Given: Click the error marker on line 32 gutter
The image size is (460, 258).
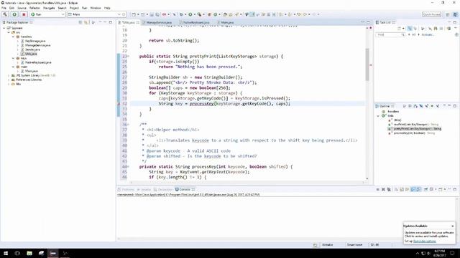Looking at the screenshot, I should (119, 103).
